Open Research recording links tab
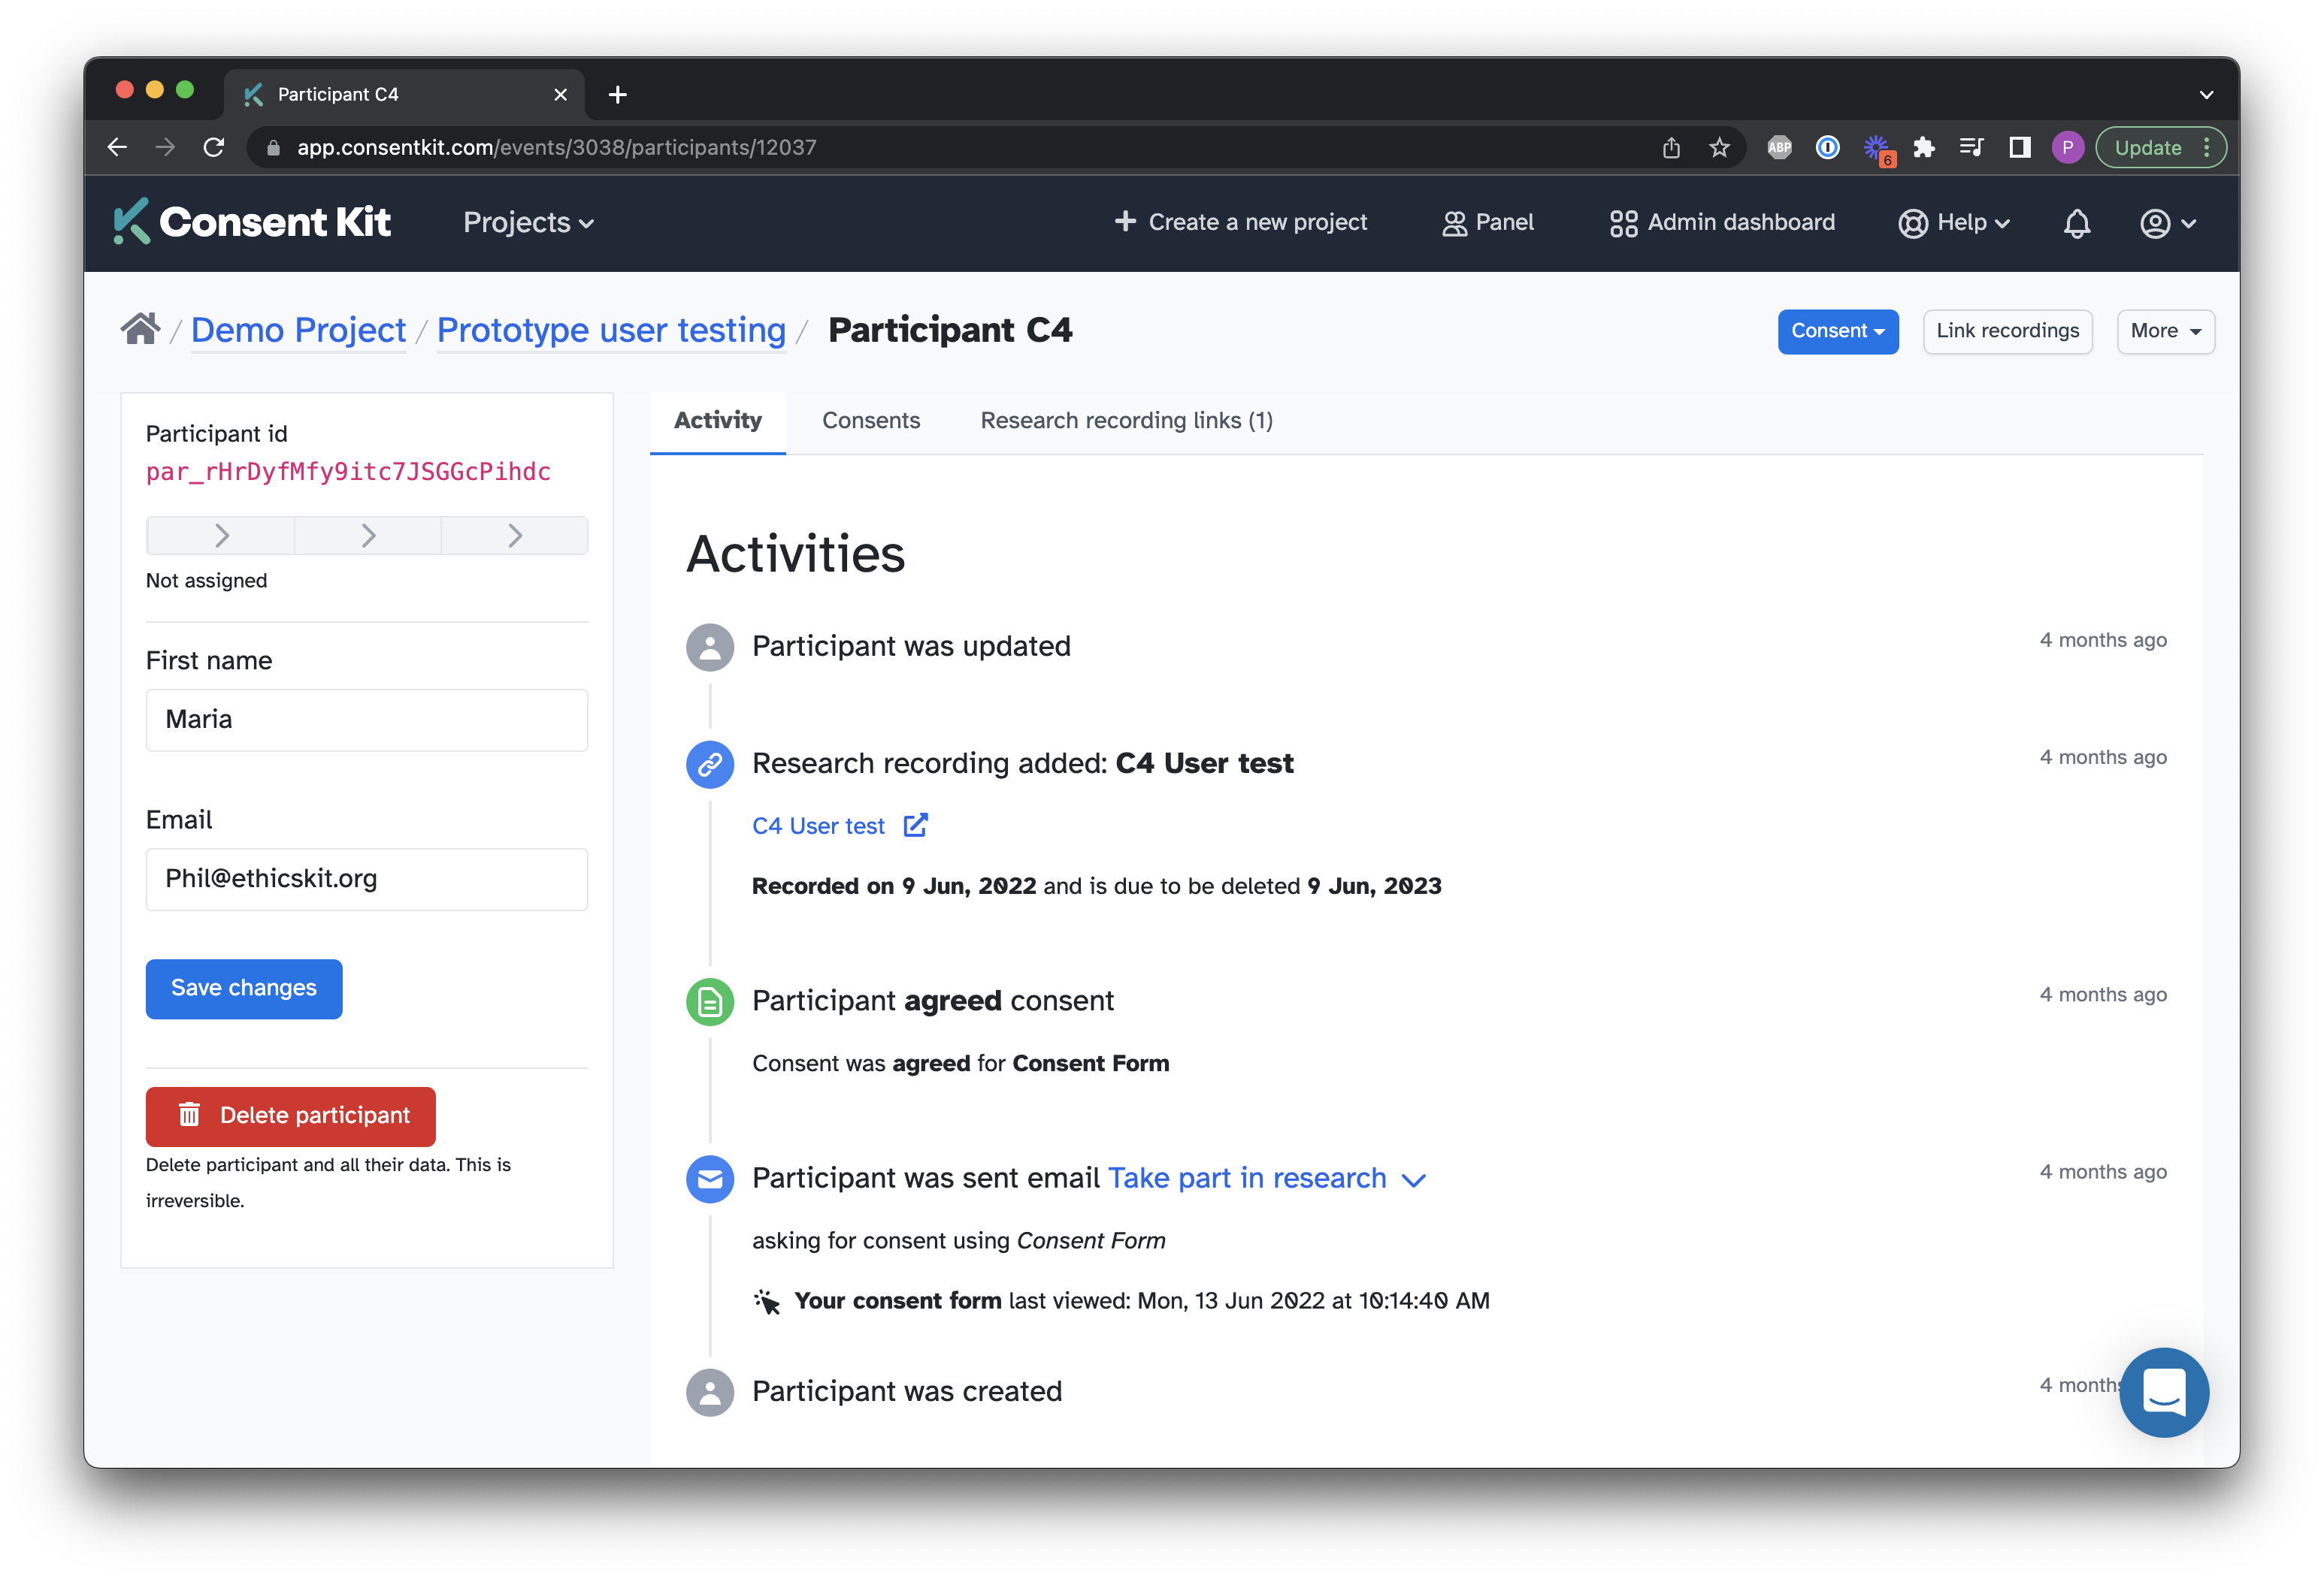Viewport: 2324px width, 1579px height. pyautogui.click(x=1126, y=421)
